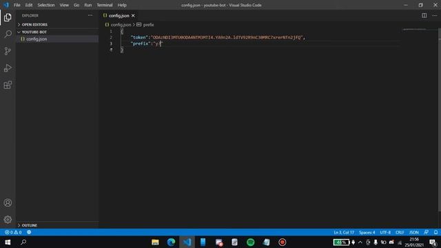Open Microsoft Edge from the taskbar
Image resolution: width=441 pixels, height=248 pixels.
tap(171, 242)
